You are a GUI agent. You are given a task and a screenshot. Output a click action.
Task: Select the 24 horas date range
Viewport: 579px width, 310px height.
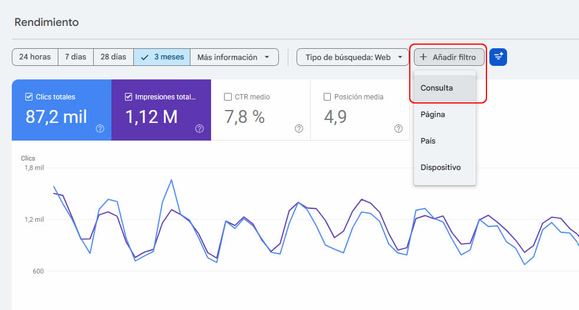tap(35, 57)
